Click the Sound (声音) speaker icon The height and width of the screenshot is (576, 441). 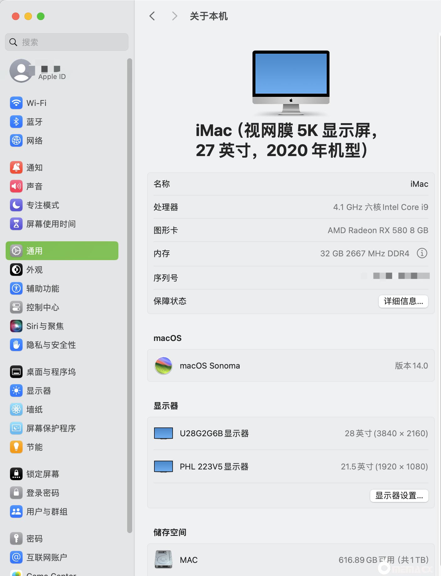[x=16, y=186]
